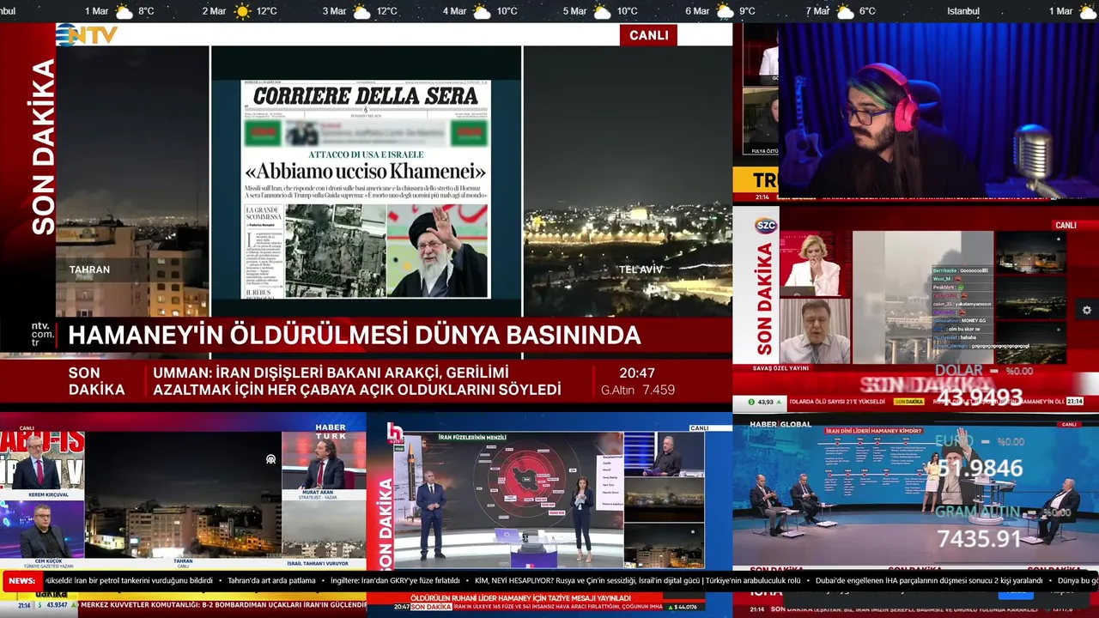Click headline 'HAMANEY'İN ÖLDÜRÜLMESİ DÜNYA BASININDA'
This screenshot has width=1099, height=618.
(x=354, y=336)
